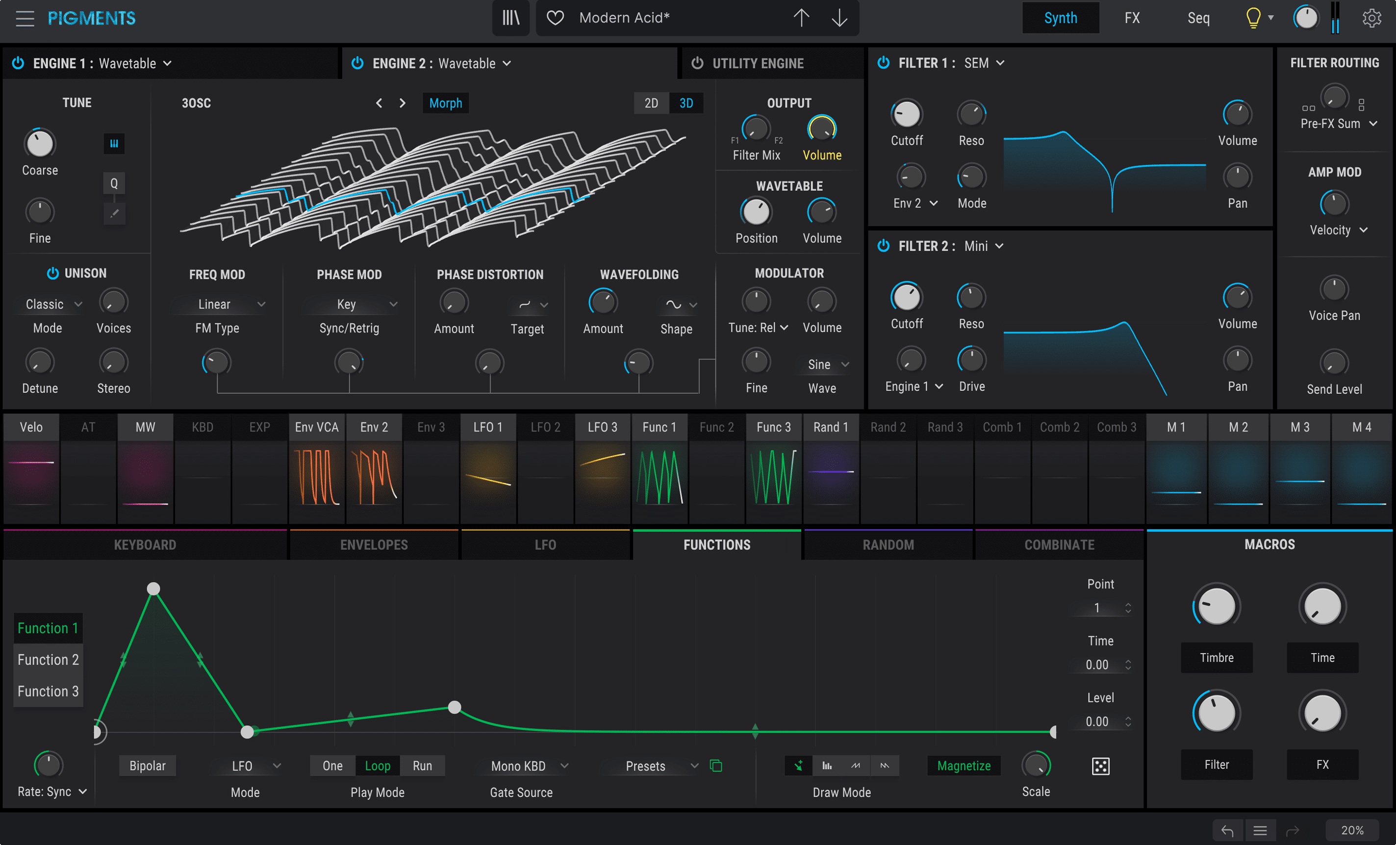Screen dimensions: 1396x845
Task: Select the steps Draw Mode icon
Action: point(827,766)
